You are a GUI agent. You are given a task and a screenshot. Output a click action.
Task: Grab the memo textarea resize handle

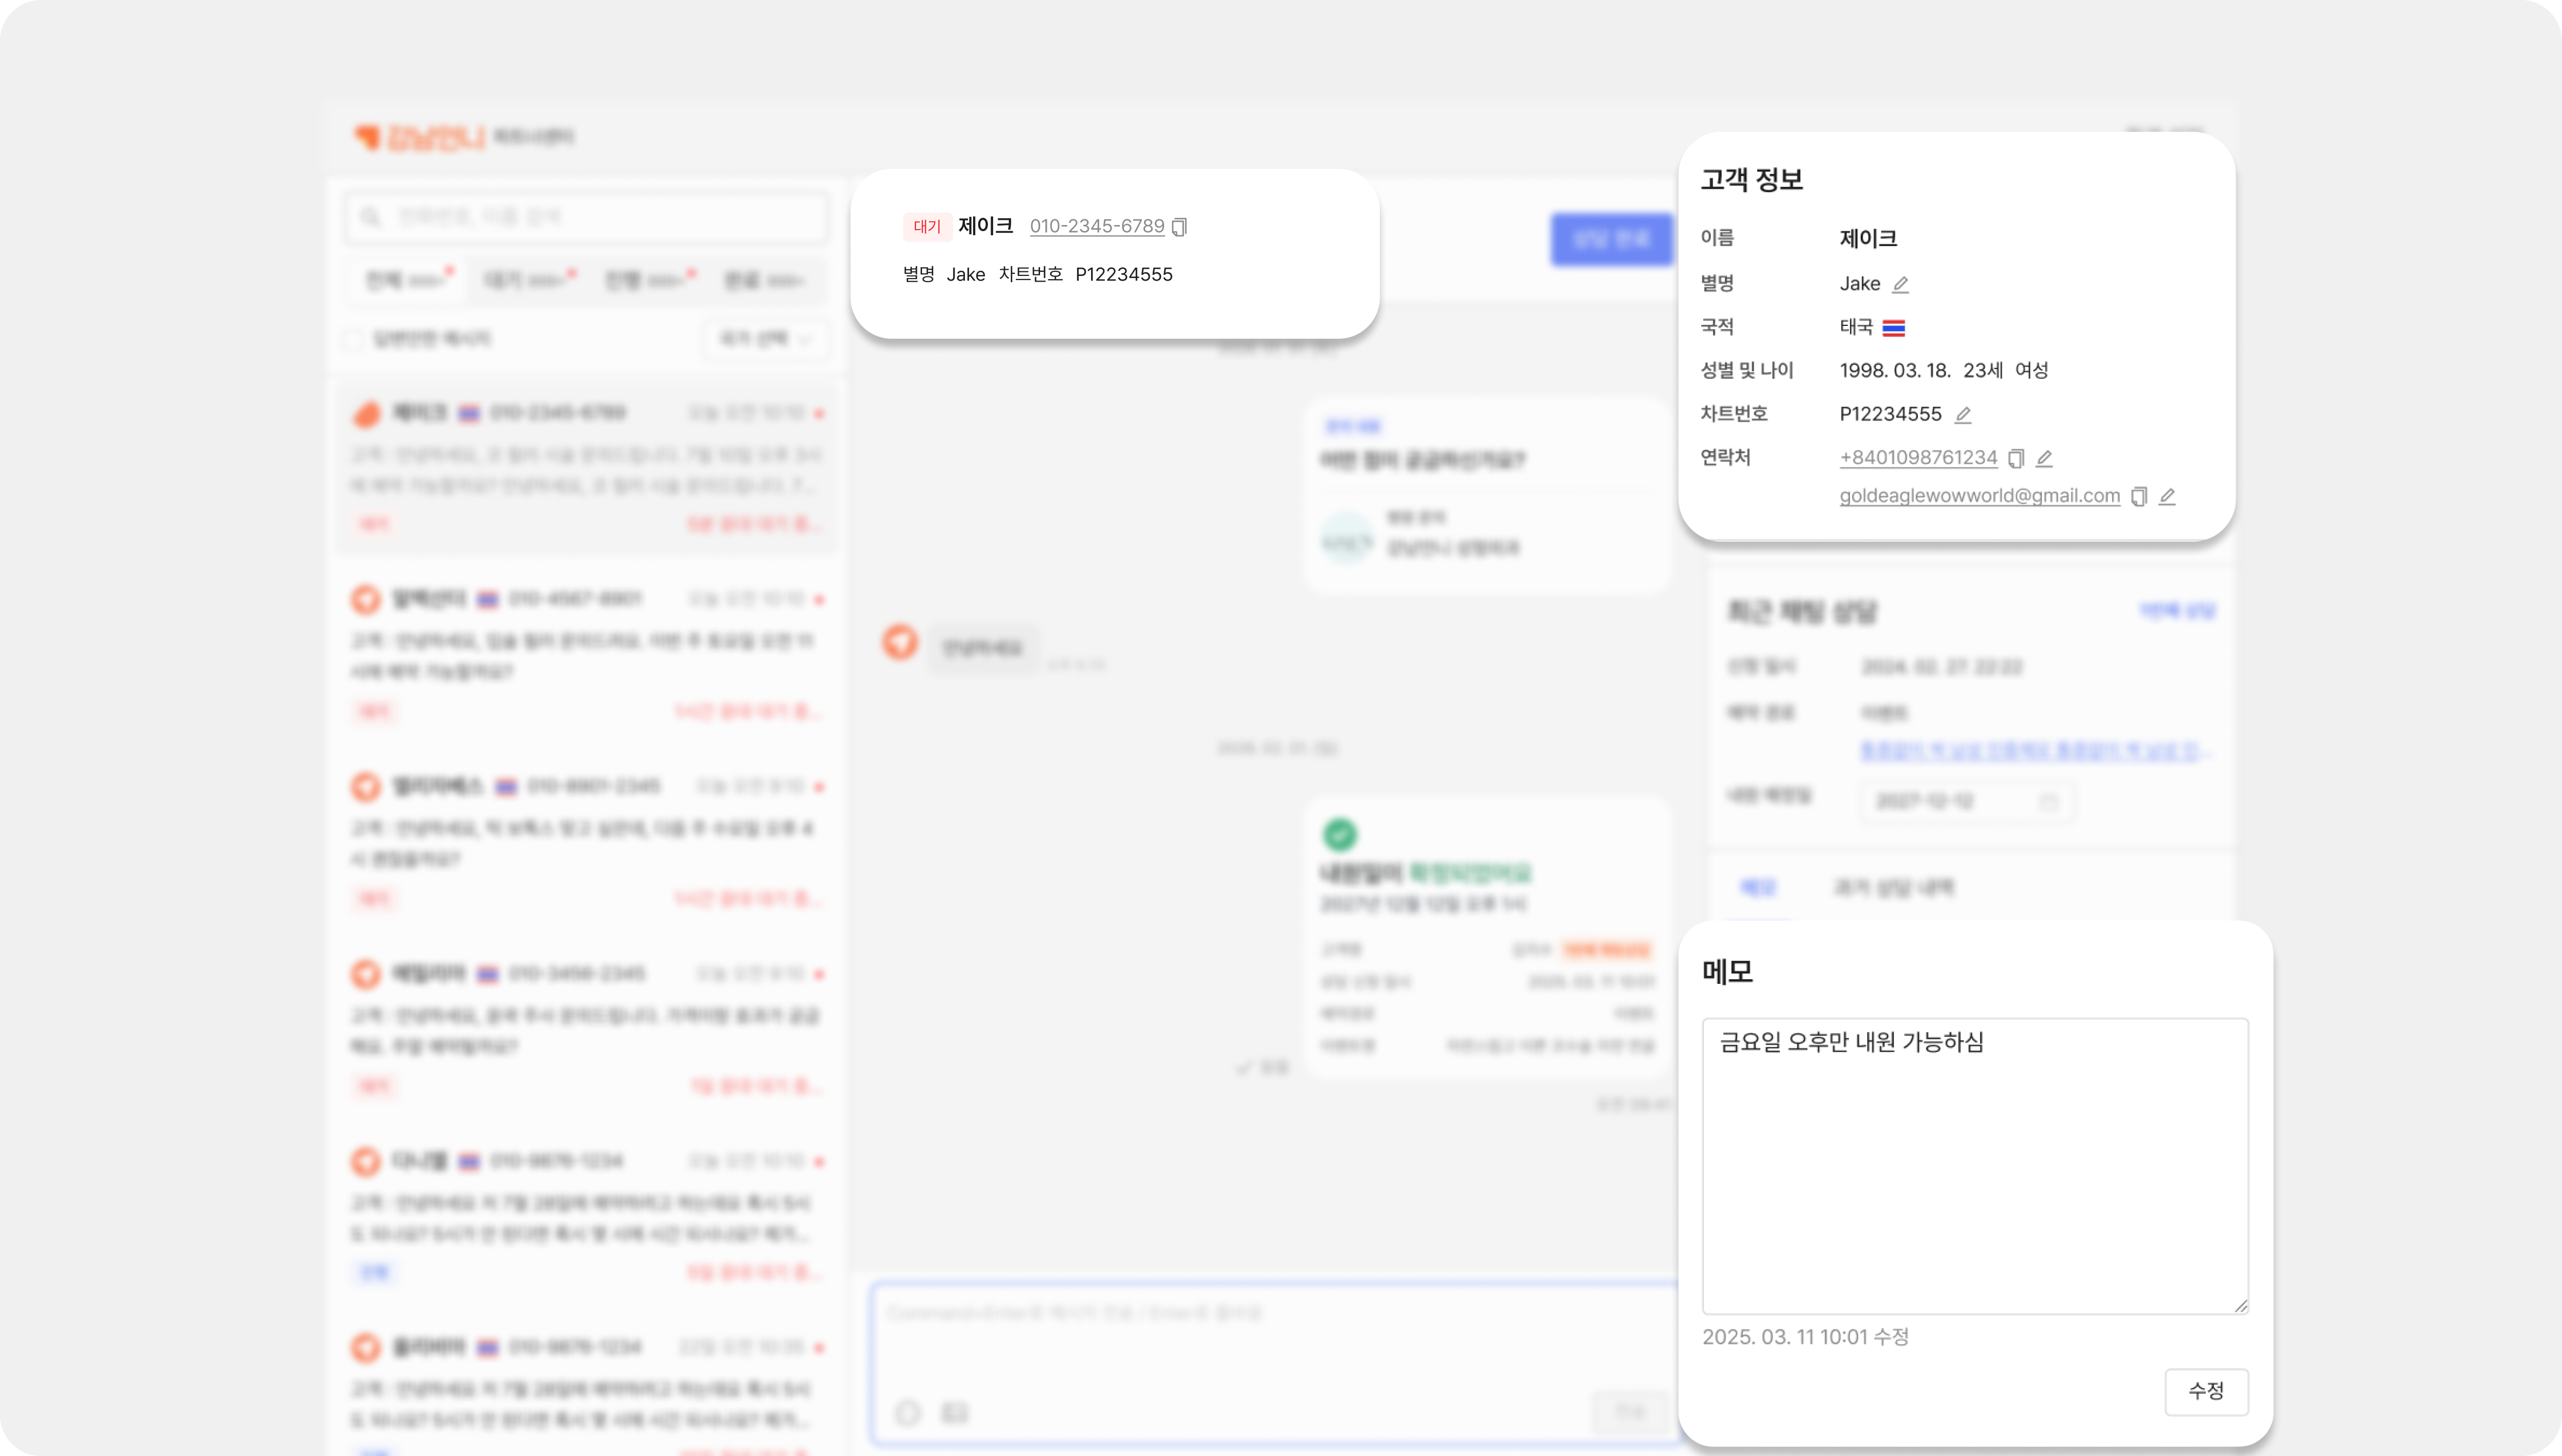tap(2241, 1306)
